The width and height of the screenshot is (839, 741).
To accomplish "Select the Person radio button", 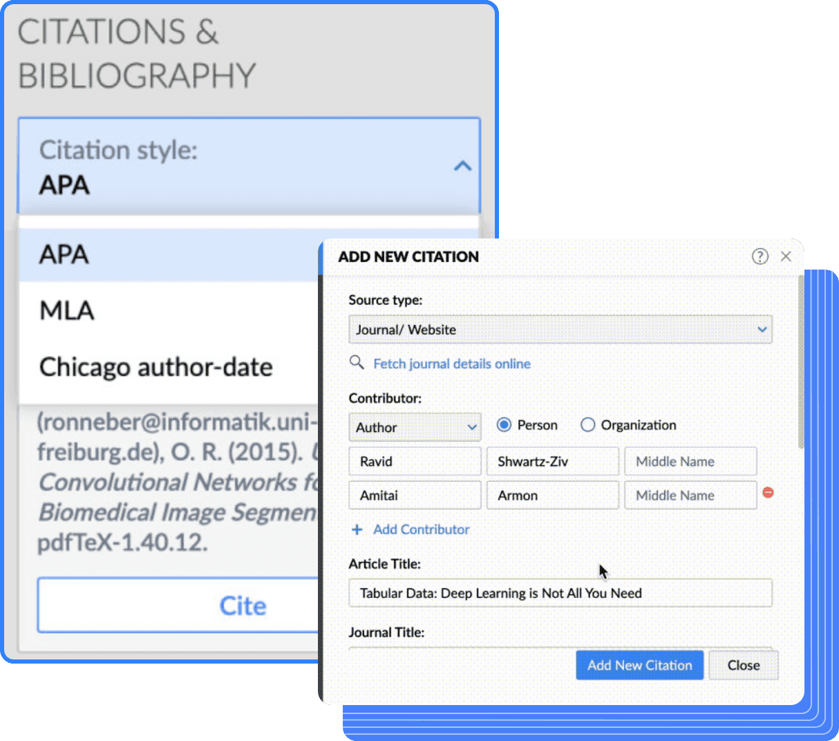I will click(x=505, y=425).
